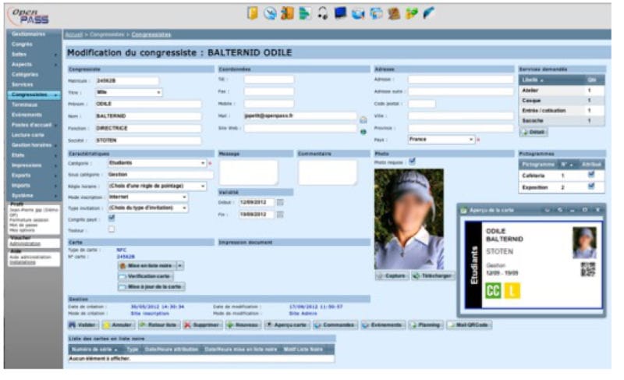Open the calendar icon next to Début date
Viewport: 624px width, 380px height.
[x=280, y=203]
